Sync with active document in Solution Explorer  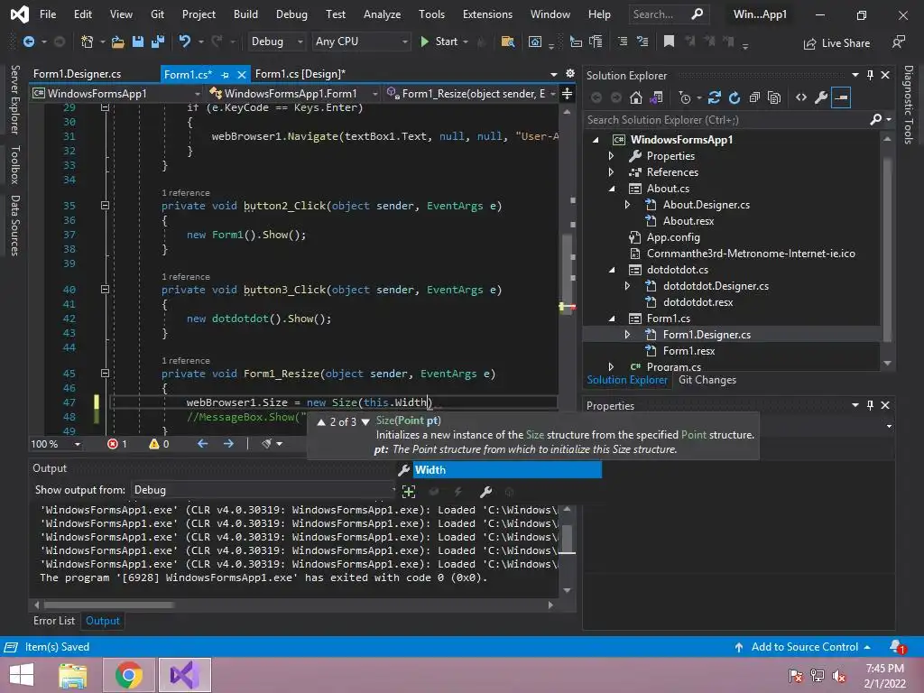(715, 97)
